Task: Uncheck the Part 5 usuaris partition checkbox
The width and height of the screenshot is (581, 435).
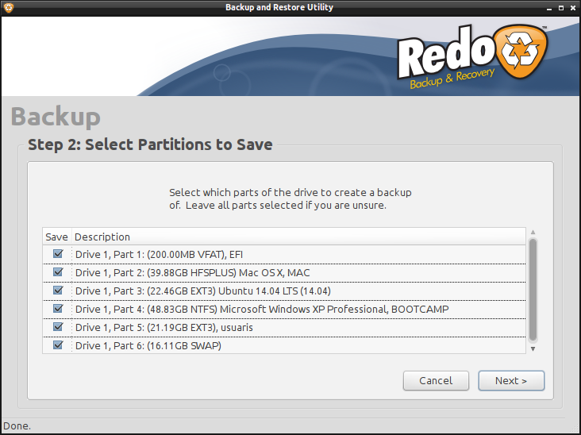Action: click(x=57, y=327)
